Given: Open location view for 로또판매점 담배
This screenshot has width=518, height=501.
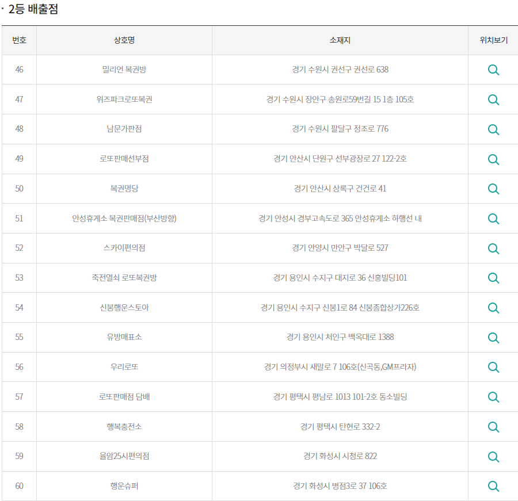Looking at the screenshot, I should pyautogui.click(x=493, y=397).
